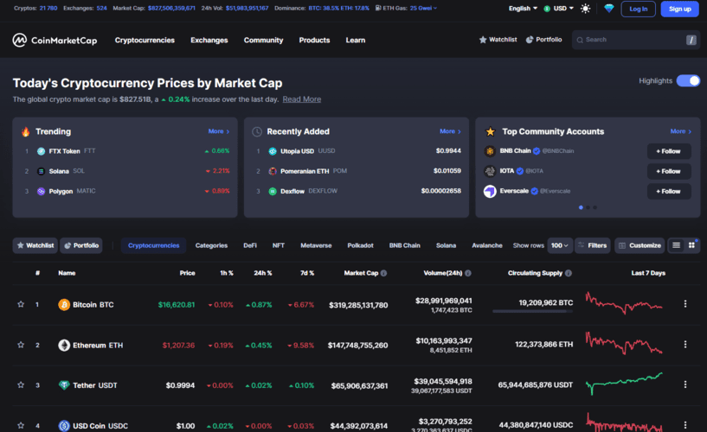Select the Avalanche tab
Viewport: 707px width, 432px height.
coord(487,245)
